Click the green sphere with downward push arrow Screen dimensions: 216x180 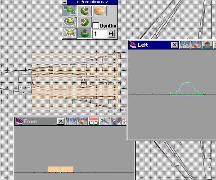click(x=85, y=22)
